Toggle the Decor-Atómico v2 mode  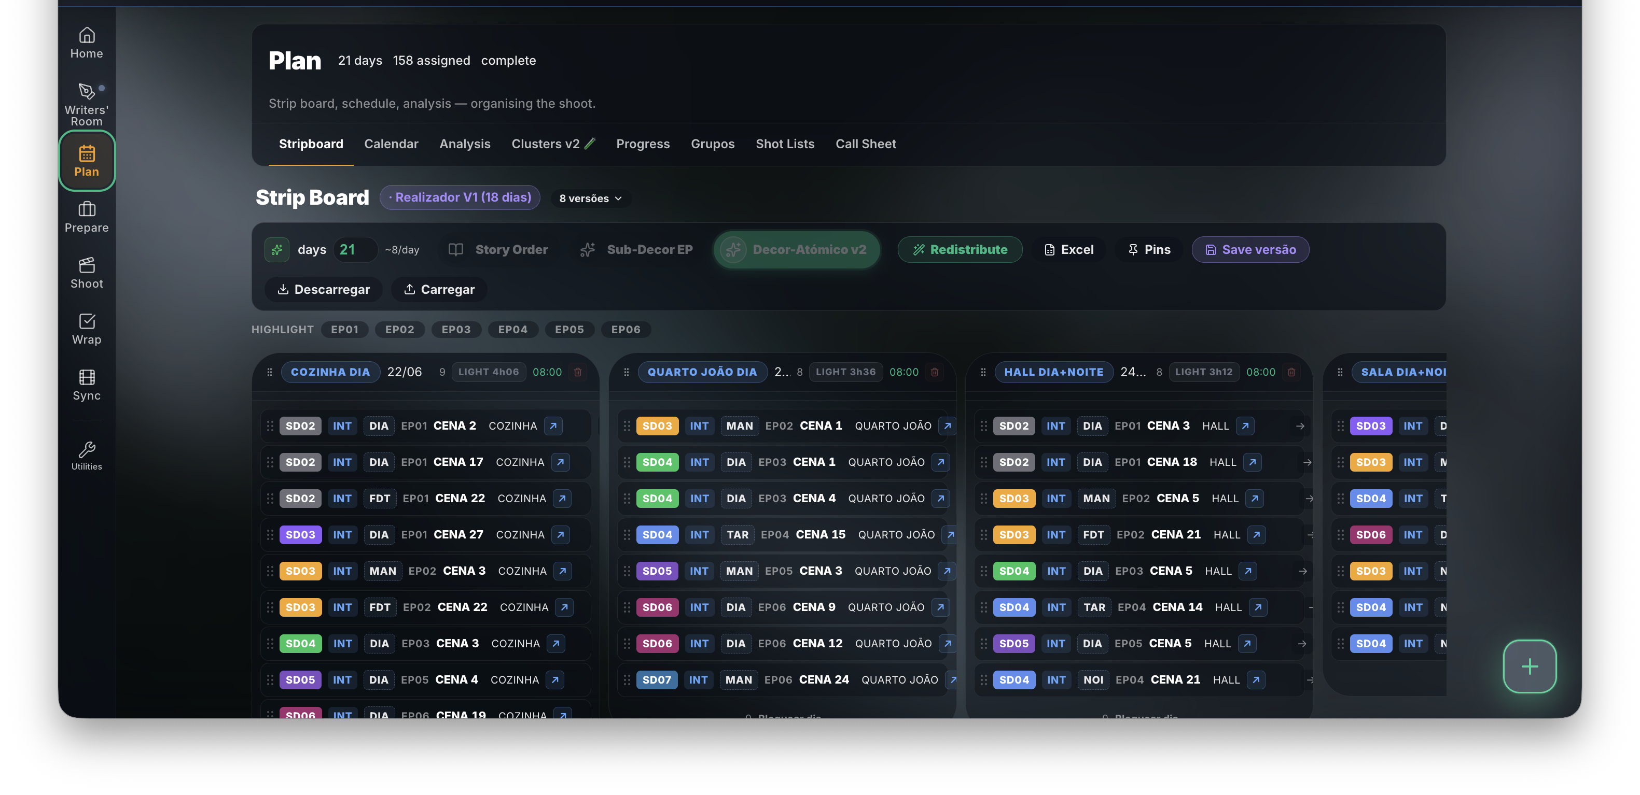(x=797, y=250)
